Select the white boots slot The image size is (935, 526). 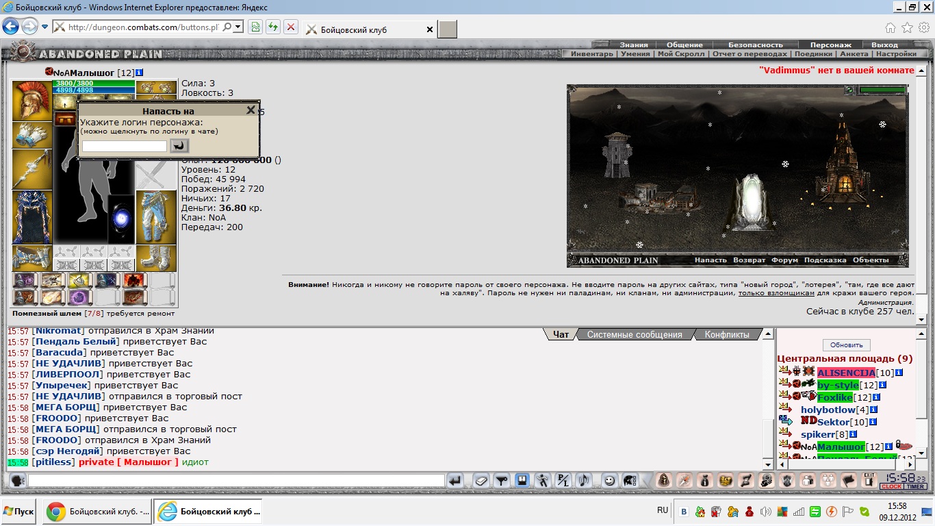156,258
